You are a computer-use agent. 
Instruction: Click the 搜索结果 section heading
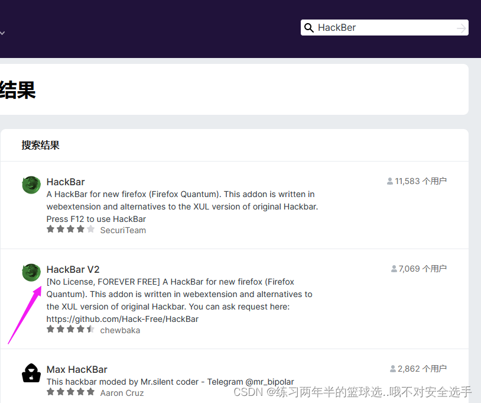(x=40, y=145)
